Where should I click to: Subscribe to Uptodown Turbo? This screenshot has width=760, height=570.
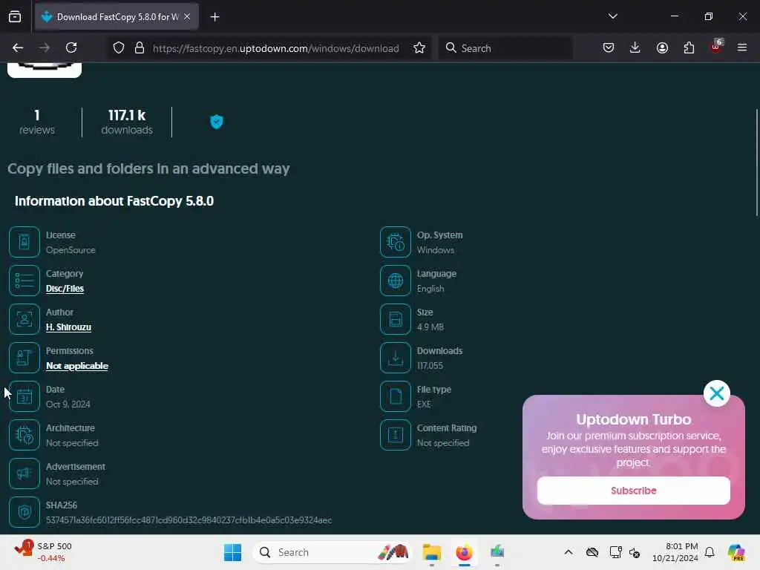click(x=634, y=491)
